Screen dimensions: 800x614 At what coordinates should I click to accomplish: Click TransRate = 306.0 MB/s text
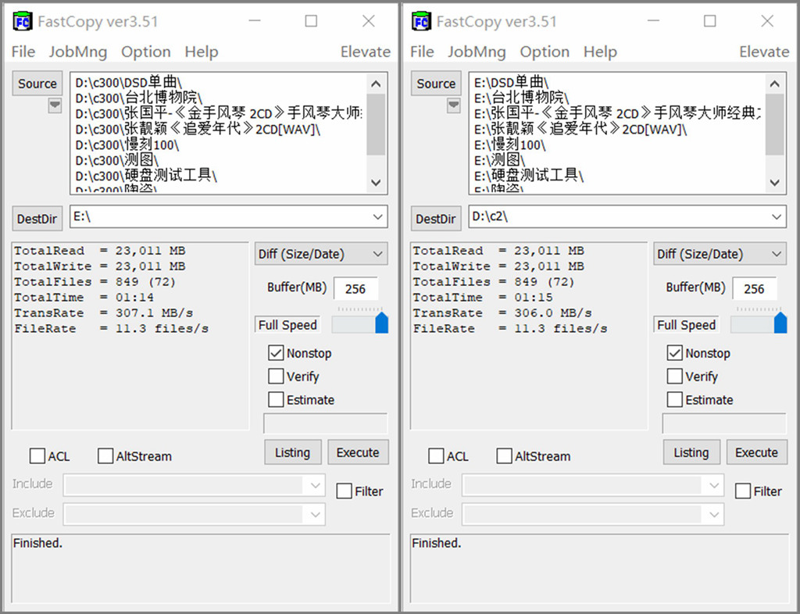pyautogui.click(x=502, y=313)
